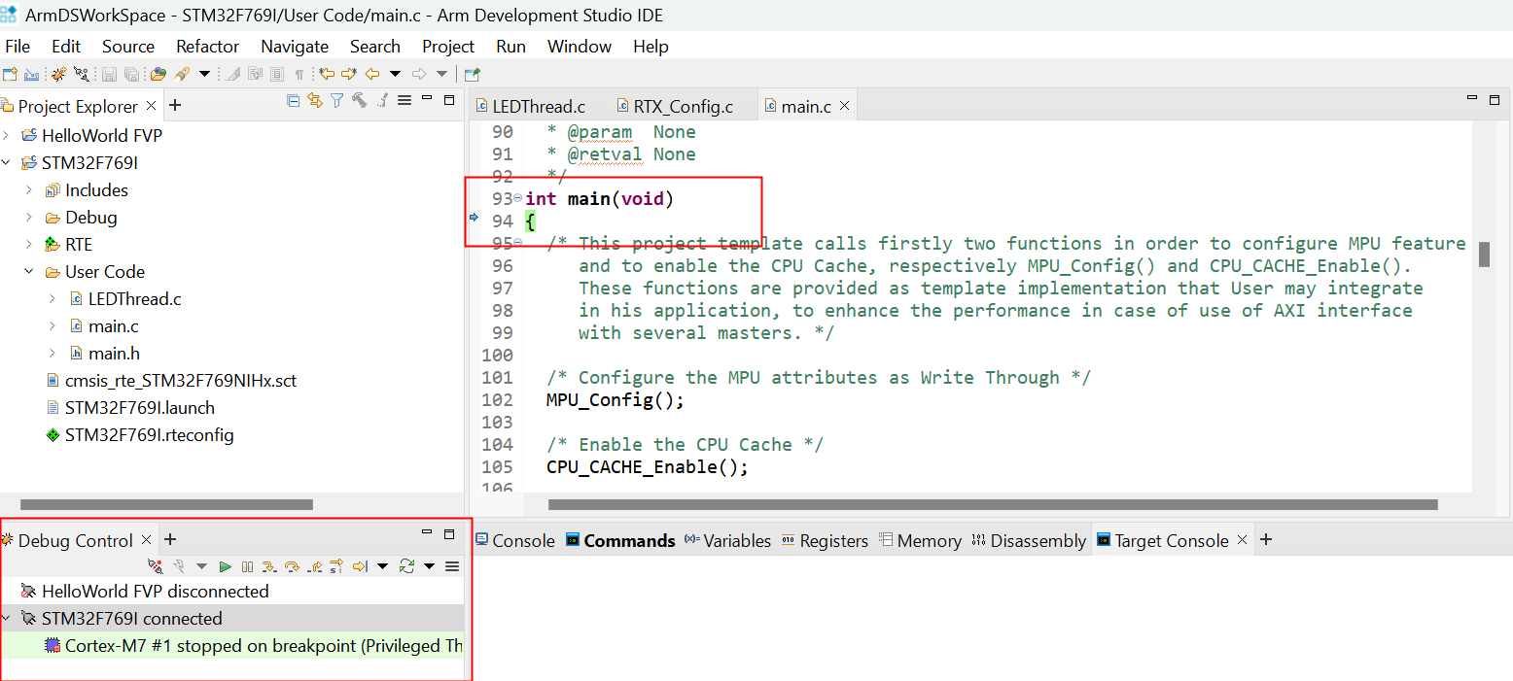Click the editor horizontal scrollbar
The height and width of the screenshot is (681, 1513).
(x=992, y=505)
